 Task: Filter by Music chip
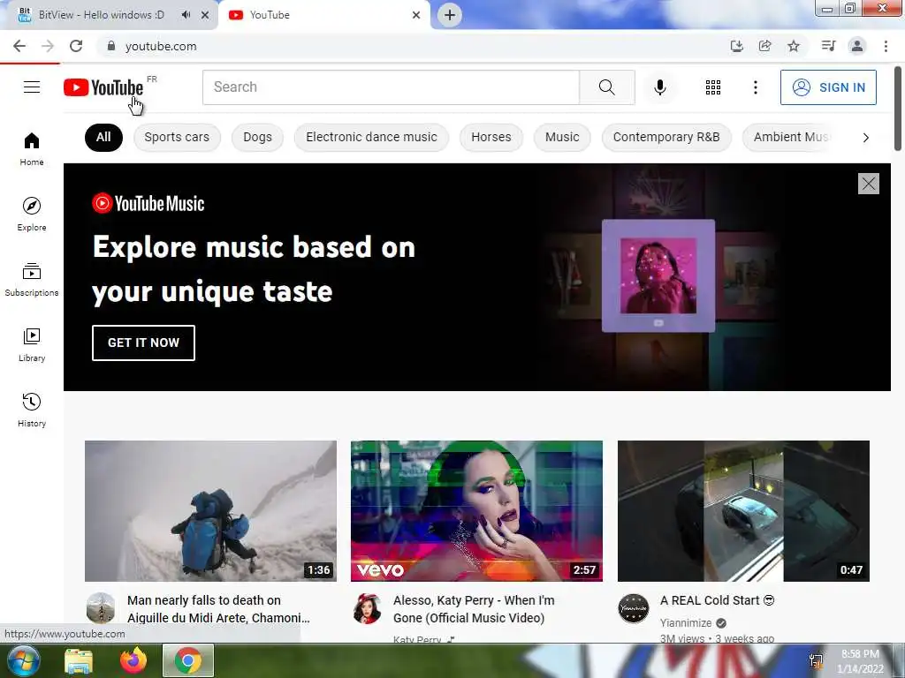(562, 137)
